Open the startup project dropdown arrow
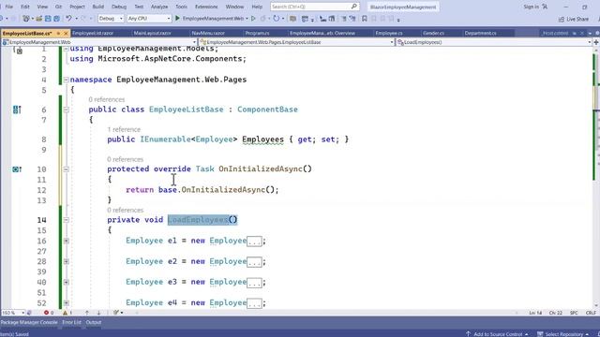 pos(247,19)
